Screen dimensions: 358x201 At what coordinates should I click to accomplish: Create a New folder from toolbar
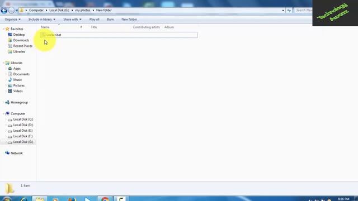pyautogui.click(x=129, y=20)
